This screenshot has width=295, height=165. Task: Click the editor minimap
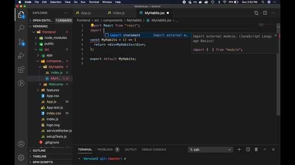(267, 25)
